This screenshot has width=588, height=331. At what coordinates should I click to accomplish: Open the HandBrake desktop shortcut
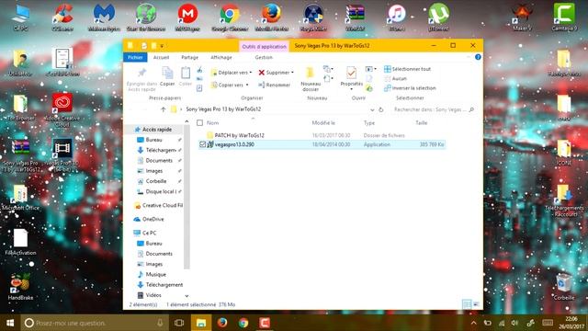coord(20,286)
